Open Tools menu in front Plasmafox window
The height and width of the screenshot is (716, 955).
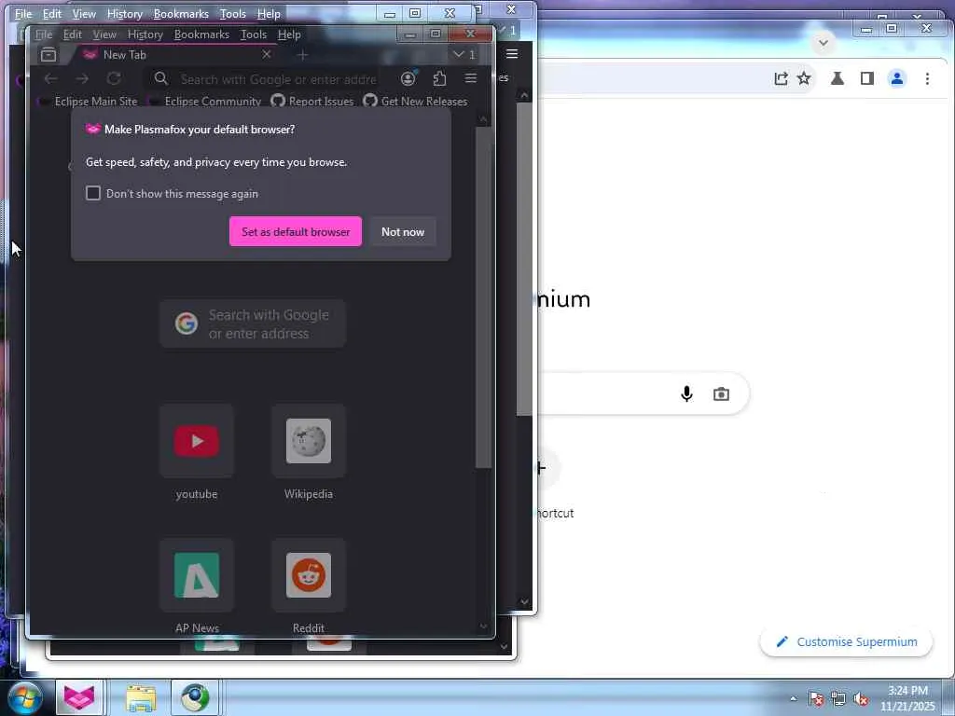tap(254, 34)
